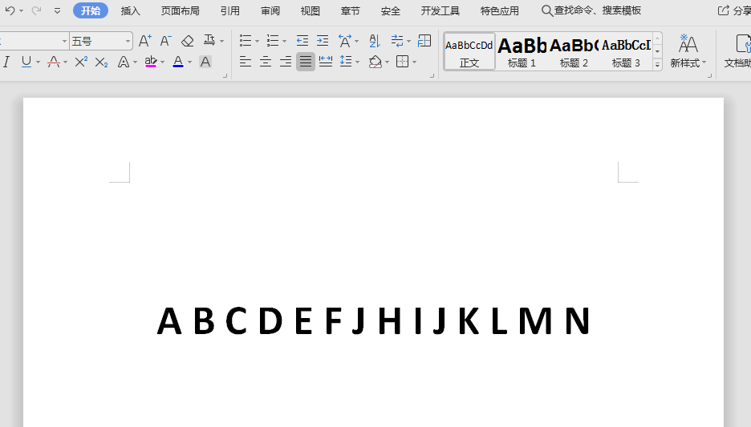Align text right

pos(286,62)
